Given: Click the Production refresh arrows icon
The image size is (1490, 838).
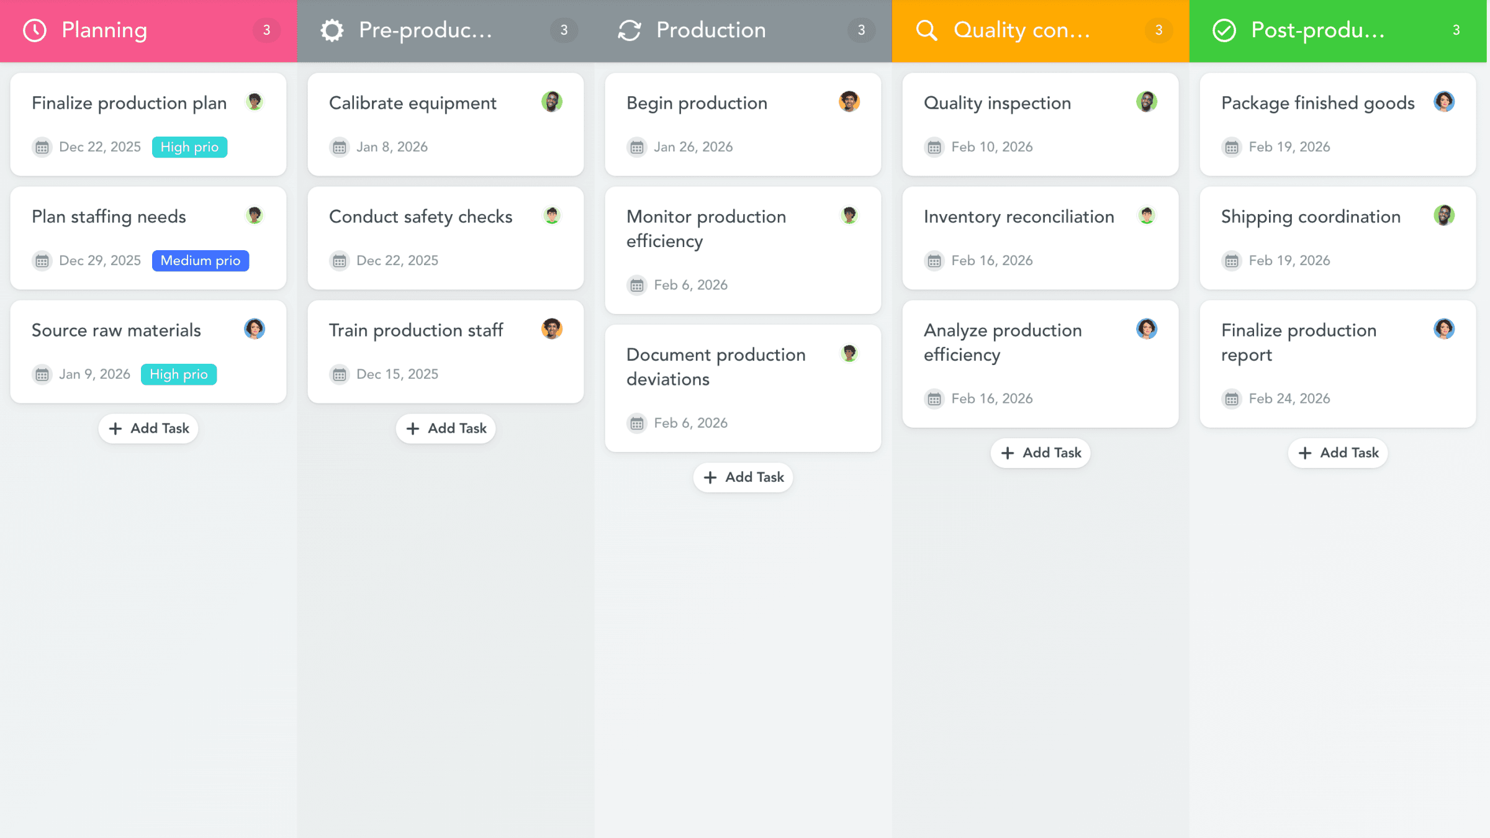Looking at the screenshot, I should pyautogui.click(x=630, y=30).
